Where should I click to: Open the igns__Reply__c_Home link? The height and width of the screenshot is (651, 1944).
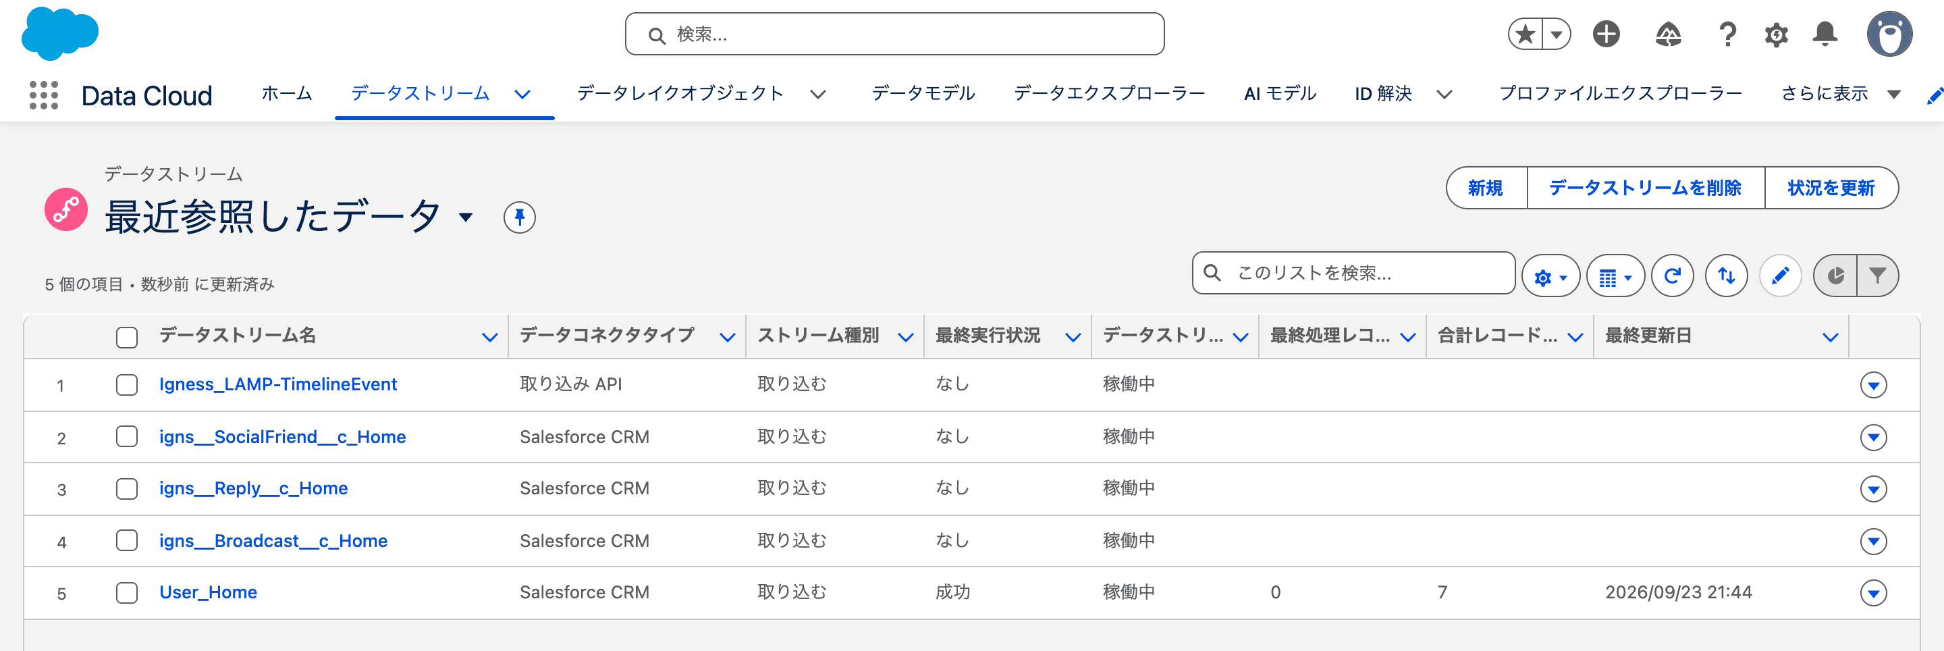tap(254, 489)
